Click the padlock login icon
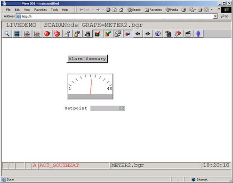The width and height of the screenshot is (233, 183). [x=77, y=34]
